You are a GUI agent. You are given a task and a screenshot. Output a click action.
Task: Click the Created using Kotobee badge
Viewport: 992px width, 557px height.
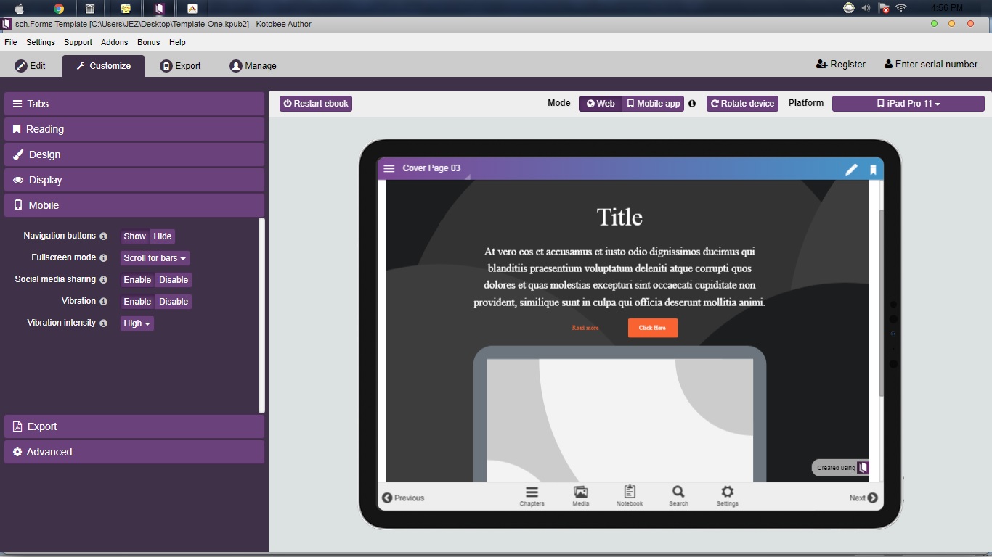click(x=840, y=468)
